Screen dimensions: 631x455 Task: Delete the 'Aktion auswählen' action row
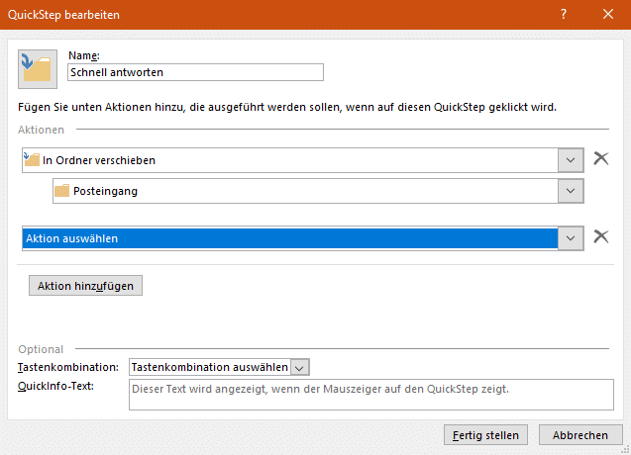click(x=601, y=236)
